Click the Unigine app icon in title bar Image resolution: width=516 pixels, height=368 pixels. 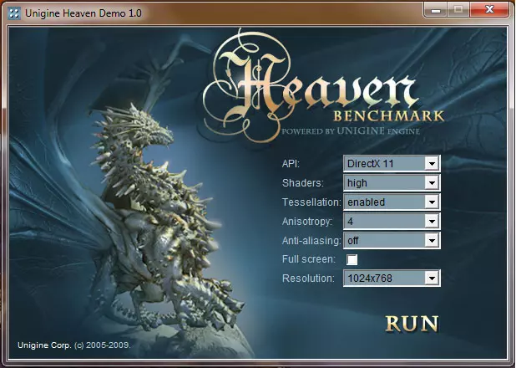click(14, 13)
